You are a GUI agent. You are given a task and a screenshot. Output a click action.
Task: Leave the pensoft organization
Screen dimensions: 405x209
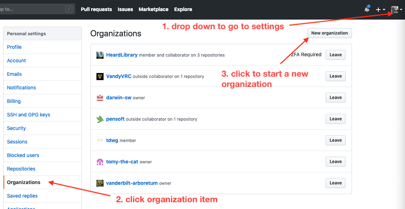[336, 119]
